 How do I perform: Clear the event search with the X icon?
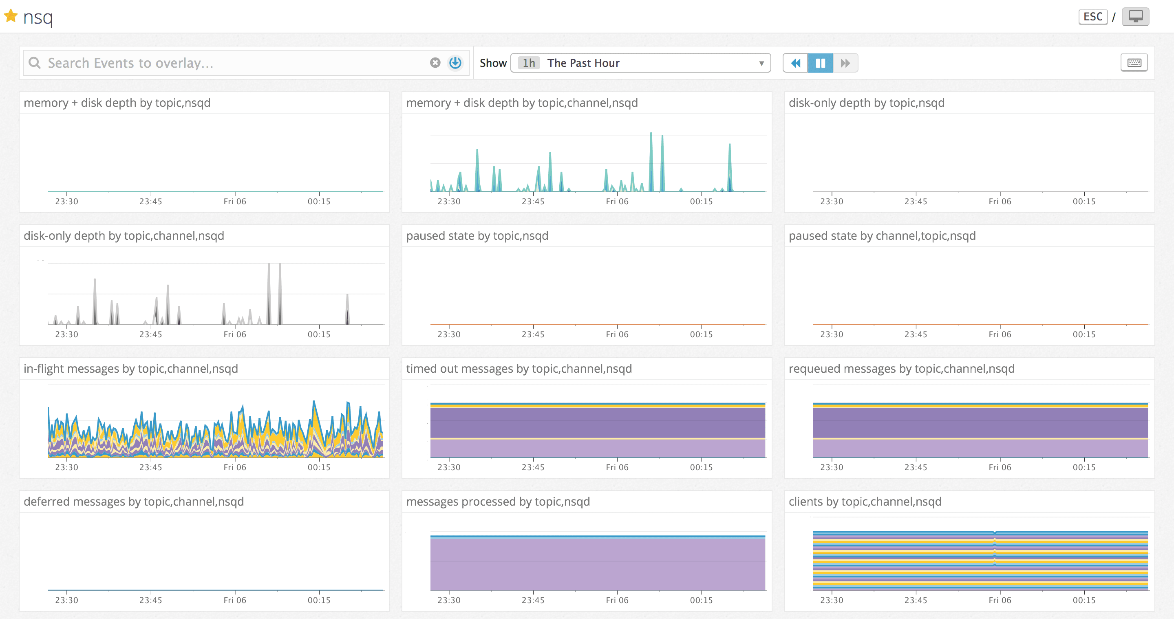point(435,63)
